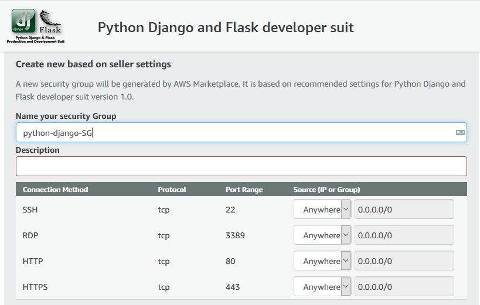Click the Create new based on seller settings heading
The height and width of the screenshot is (305, 480).
(x=93, y=64)
